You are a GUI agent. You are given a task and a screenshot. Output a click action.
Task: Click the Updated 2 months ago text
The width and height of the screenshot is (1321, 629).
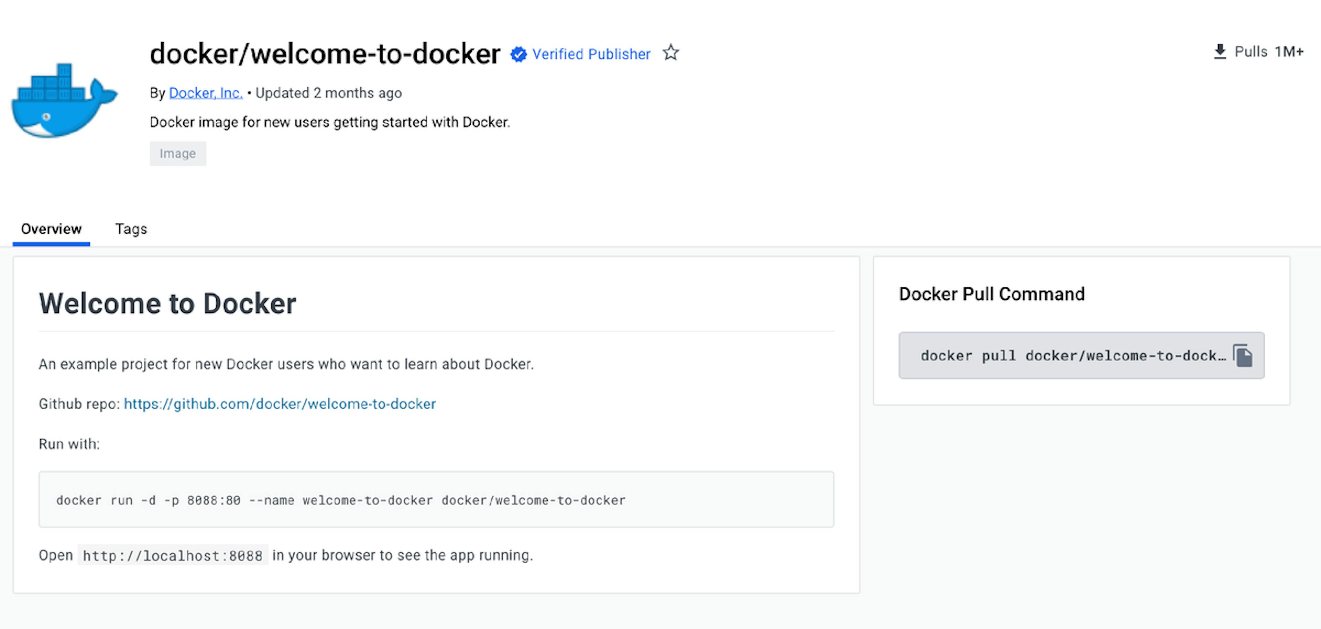pos(328,93)
